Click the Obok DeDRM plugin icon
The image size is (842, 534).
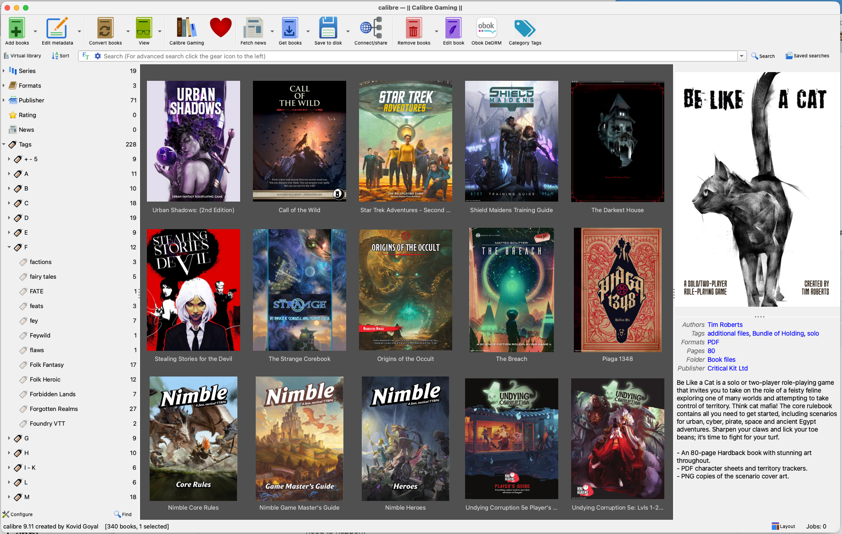tap(486, 28)
